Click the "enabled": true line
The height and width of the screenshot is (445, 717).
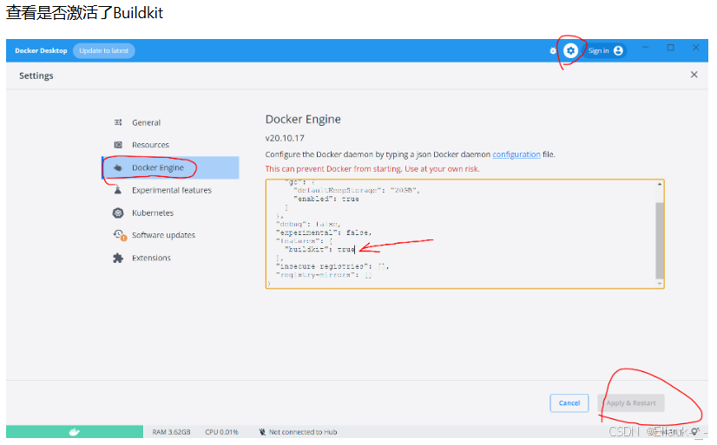click(326, 200)
